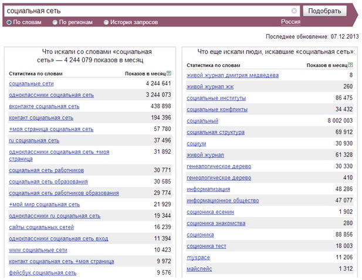Open the 'социальные институты' link
The image size is (362, 280).
pos(216,98)
